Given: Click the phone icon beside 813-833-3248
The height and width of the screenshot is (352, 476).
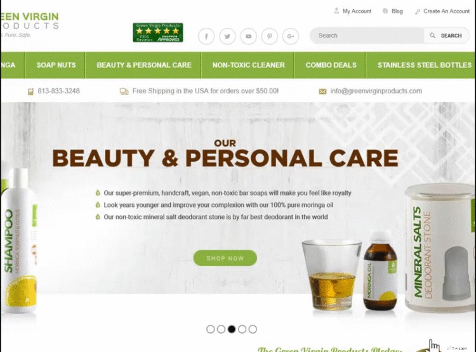Looking at the screenshot, I should [30, 91].
